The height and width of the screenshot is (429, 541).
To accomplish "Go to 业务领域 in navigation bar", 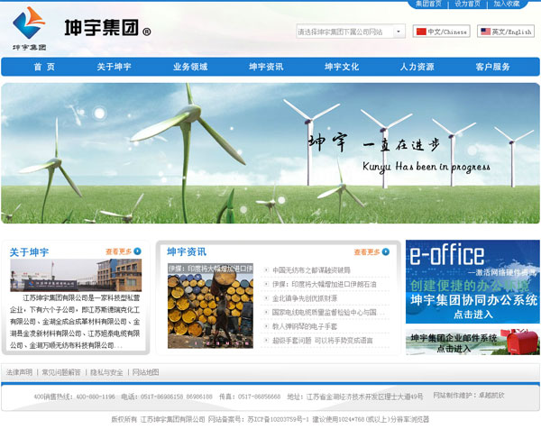I will tap(190, 67).
